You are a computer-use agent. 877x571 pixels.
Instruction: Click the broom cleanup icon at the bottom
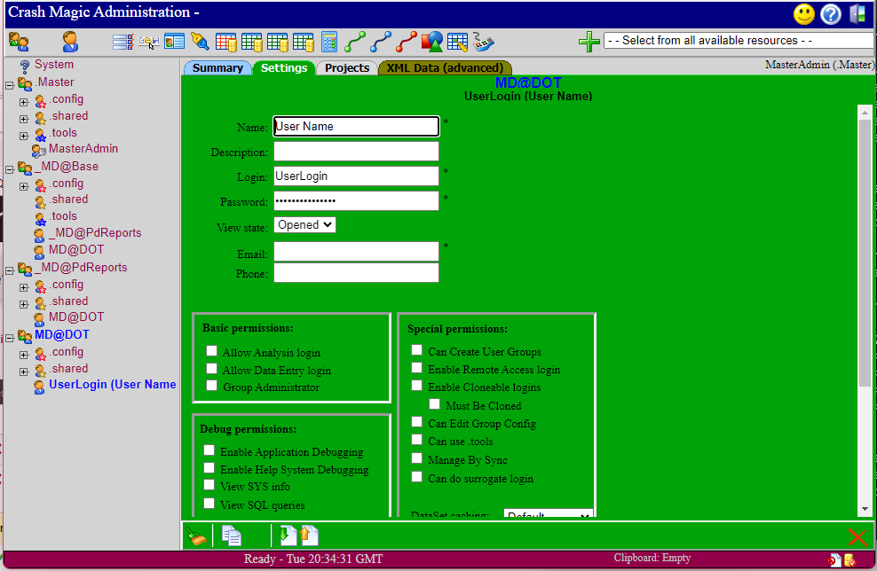coord(196,535)
